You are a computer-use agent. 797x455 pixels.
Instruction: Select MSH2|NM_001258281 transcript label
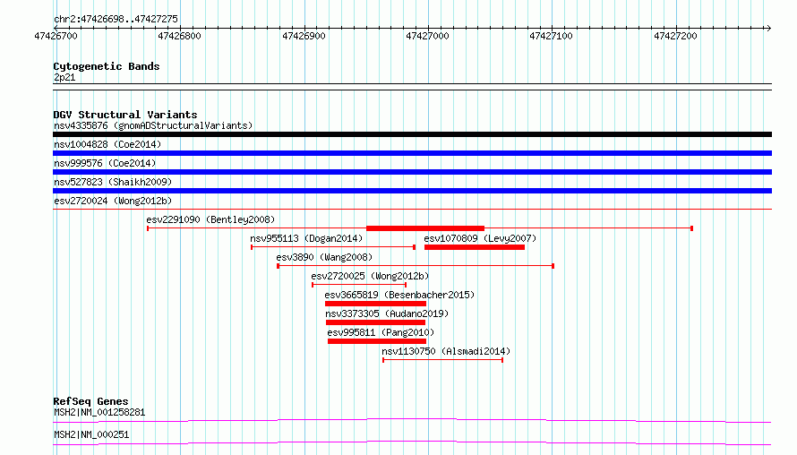pyautogui.click(x=99, y=412)
